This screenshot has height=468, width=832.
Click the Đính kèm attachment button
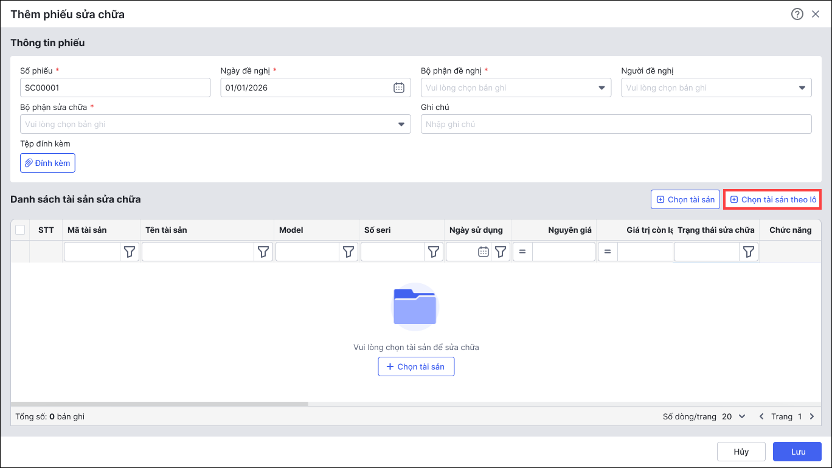point(47,163)
